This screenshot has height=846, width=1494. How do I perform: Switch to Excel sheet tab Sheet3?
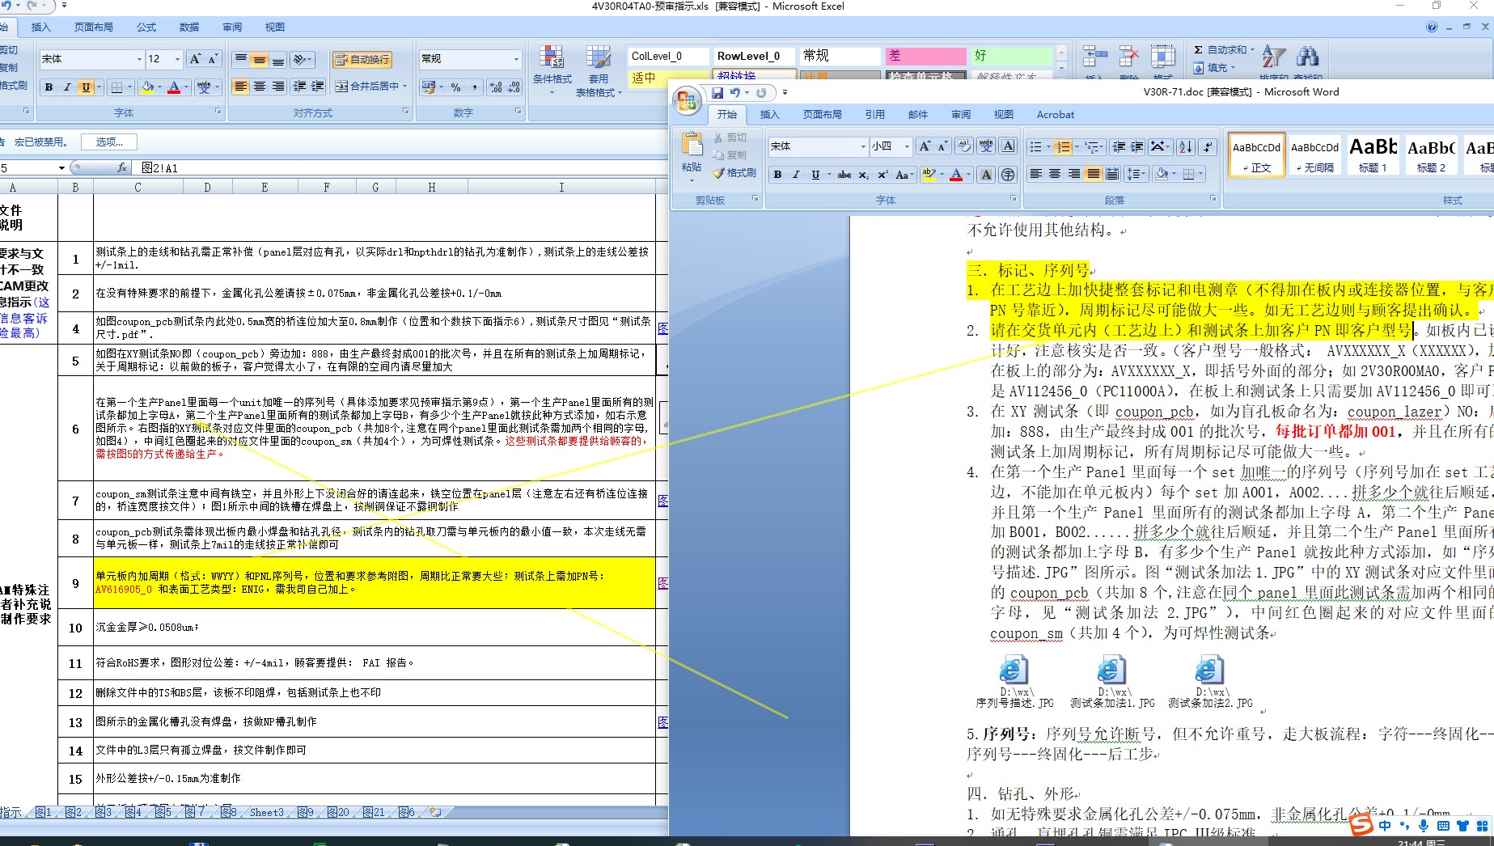[x=266, y=812]
